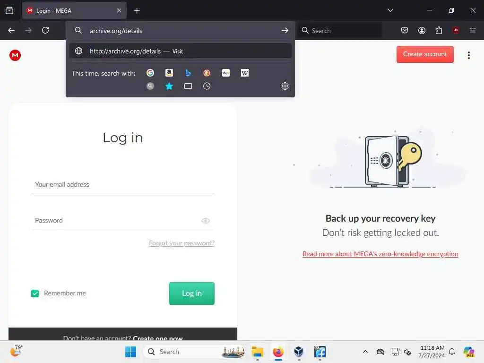Toggle password visibility eye icon
The image size is (484, 363).
tap(206, 221)
